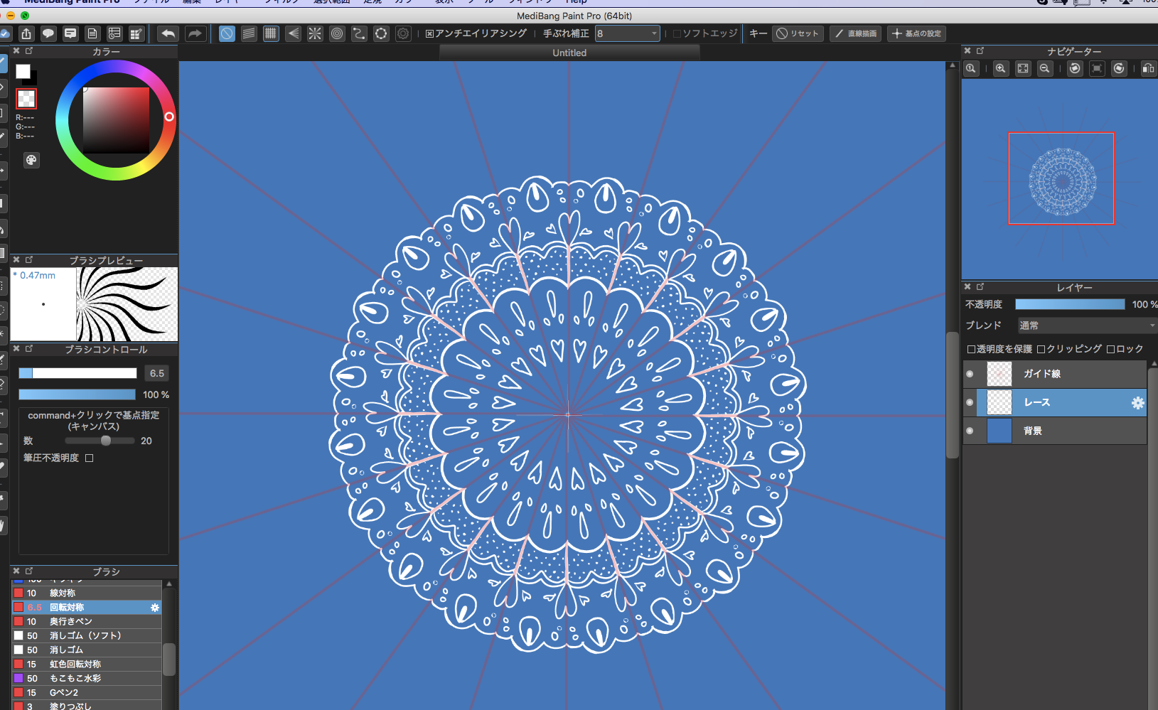The width and height of the screenshot is (1158, 710).
Task: Enable ロック checkbox for layer
Action: tap(1111, 349)
